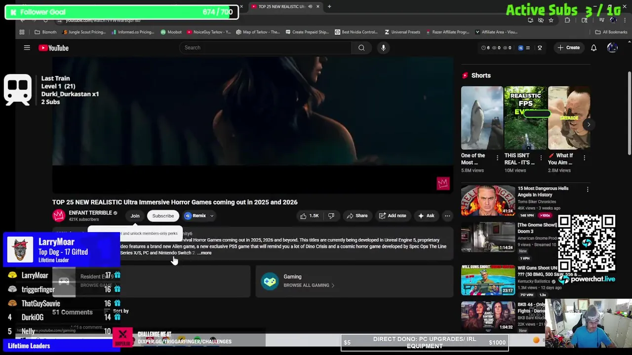Open Informed.co Pricing bookmark
The width and height of the screenshot is (632, 355).
click(133, 32)
